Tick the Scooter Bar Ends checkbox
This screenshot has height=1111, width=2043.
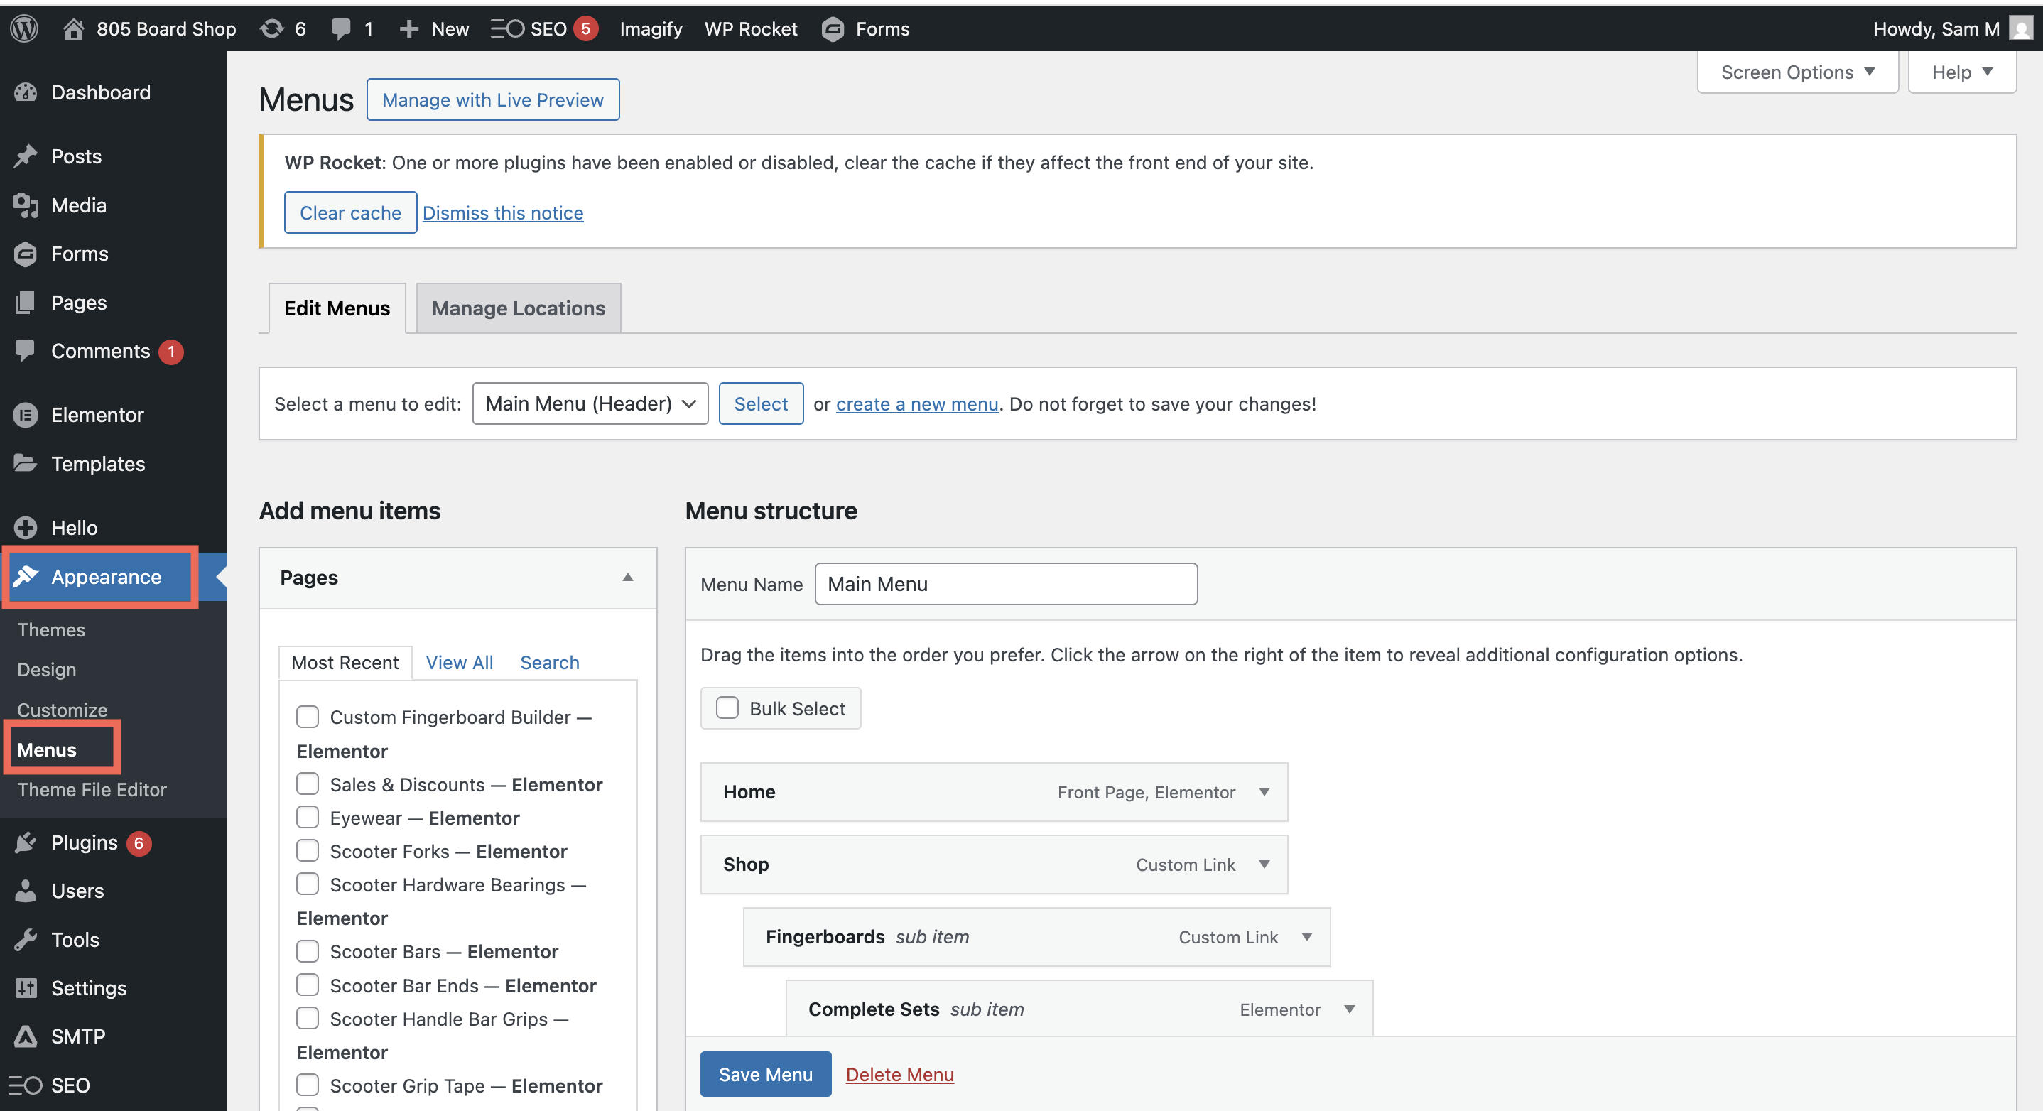pos(308,985)
